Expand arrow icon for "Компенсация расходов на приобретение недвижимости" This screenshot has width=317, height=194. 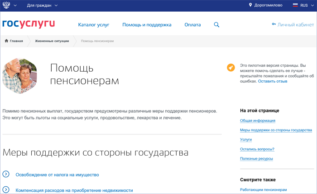pos(6,189)
